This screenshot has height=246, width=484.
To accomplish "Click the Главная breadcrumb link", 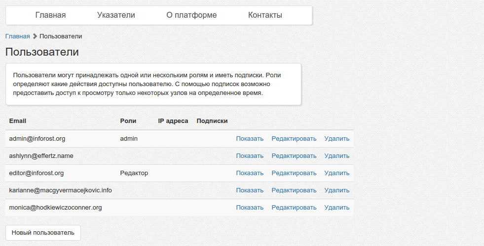I will (17, 36).
